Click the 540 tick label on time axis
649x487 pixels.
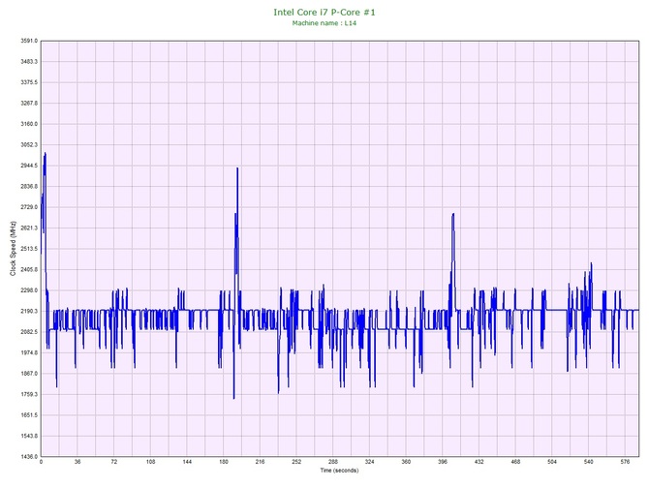point(589,462)
